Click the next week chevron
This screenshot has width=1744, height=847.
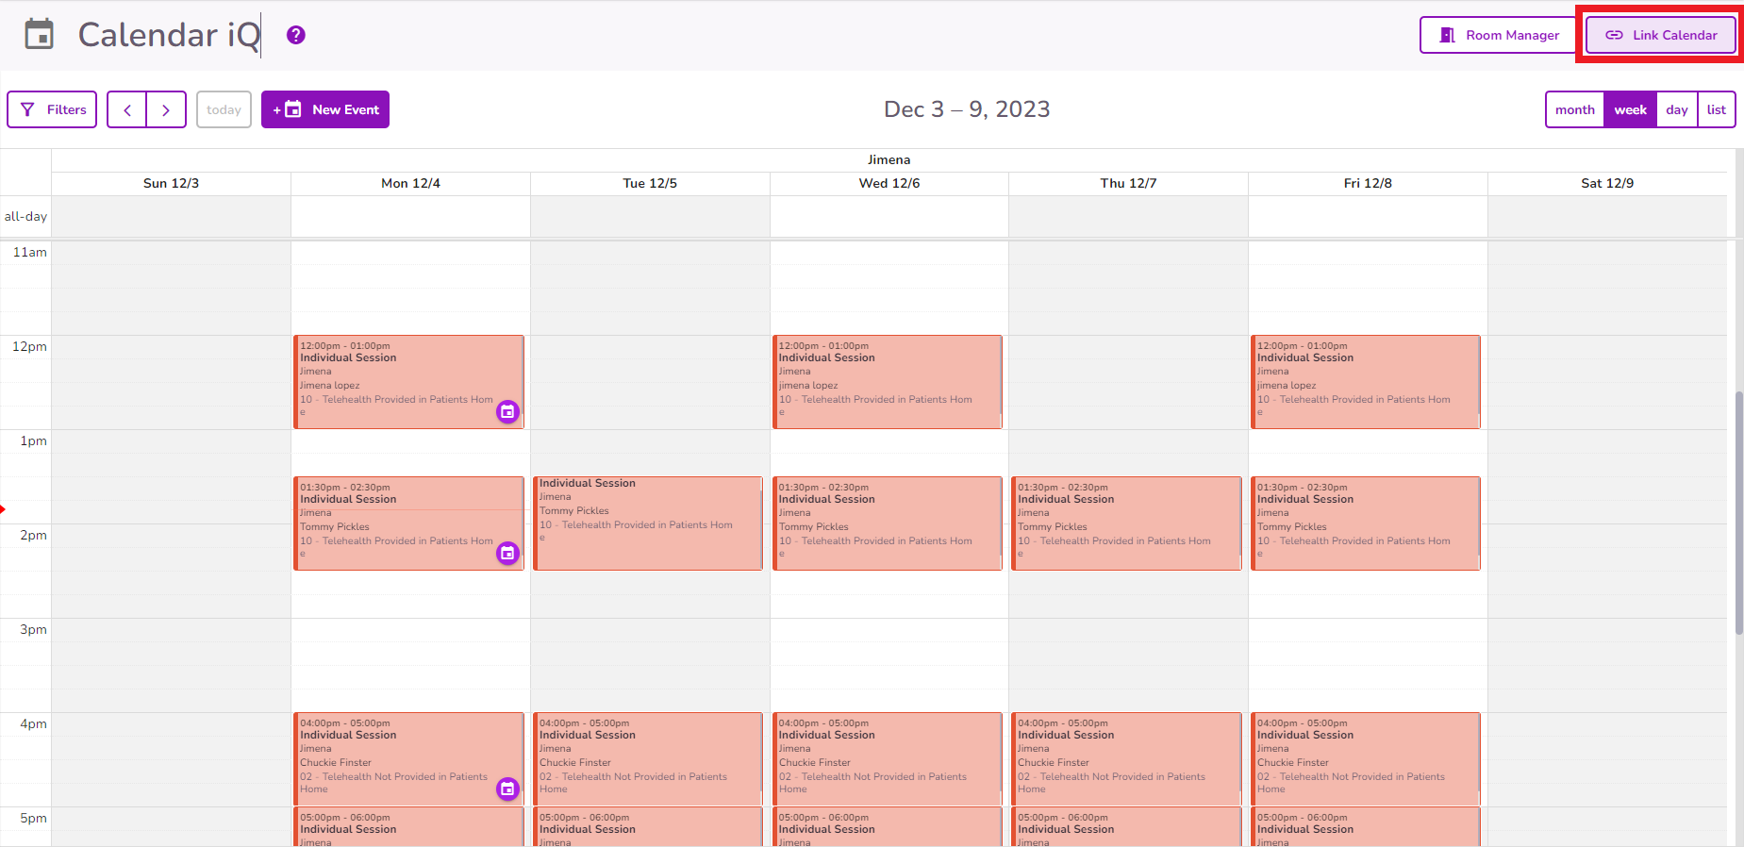tap(166, 109)
